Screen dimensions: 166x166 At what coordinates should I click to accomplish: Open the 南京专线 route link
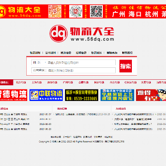point(114,82)
